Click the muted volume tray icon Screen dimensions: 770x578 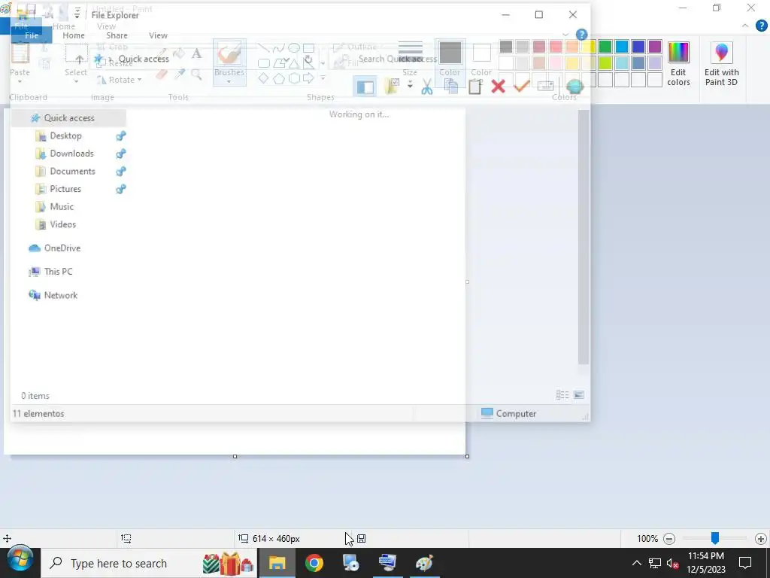(x=672, y=563)
